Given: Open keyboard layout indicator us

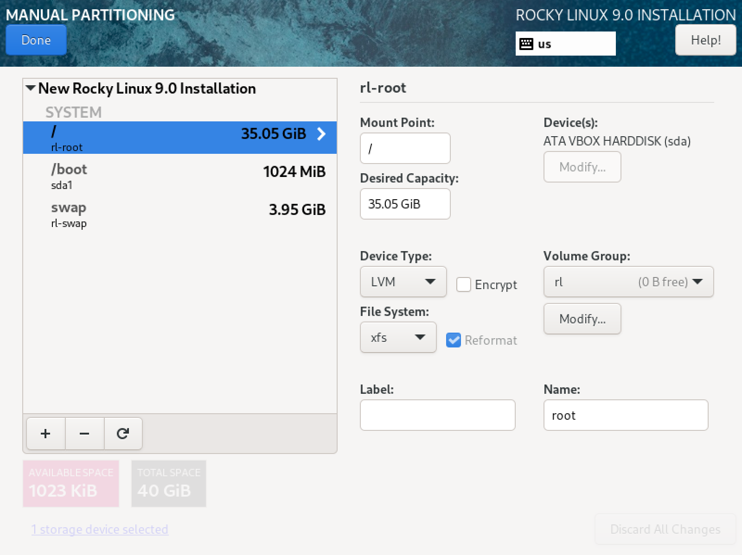Looking at the screenshot, I should coord(565,44).
